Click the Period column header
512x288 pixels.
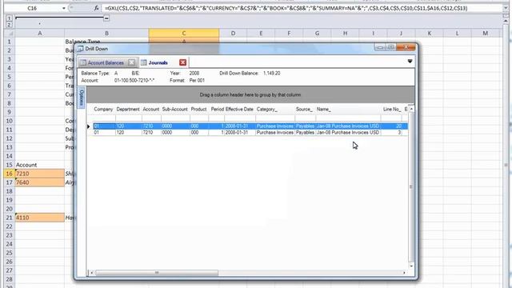(x=217, y=109)
